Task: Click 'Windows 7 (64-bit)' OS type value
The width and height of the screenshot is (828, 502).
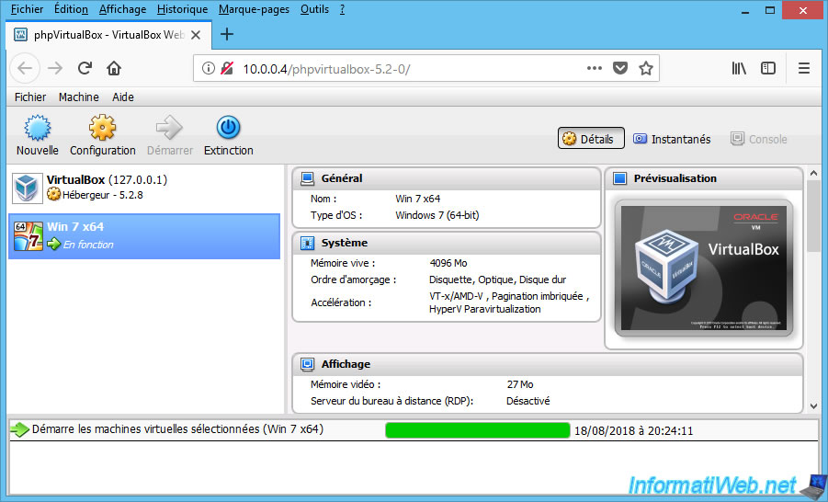Action: [437, 215]
